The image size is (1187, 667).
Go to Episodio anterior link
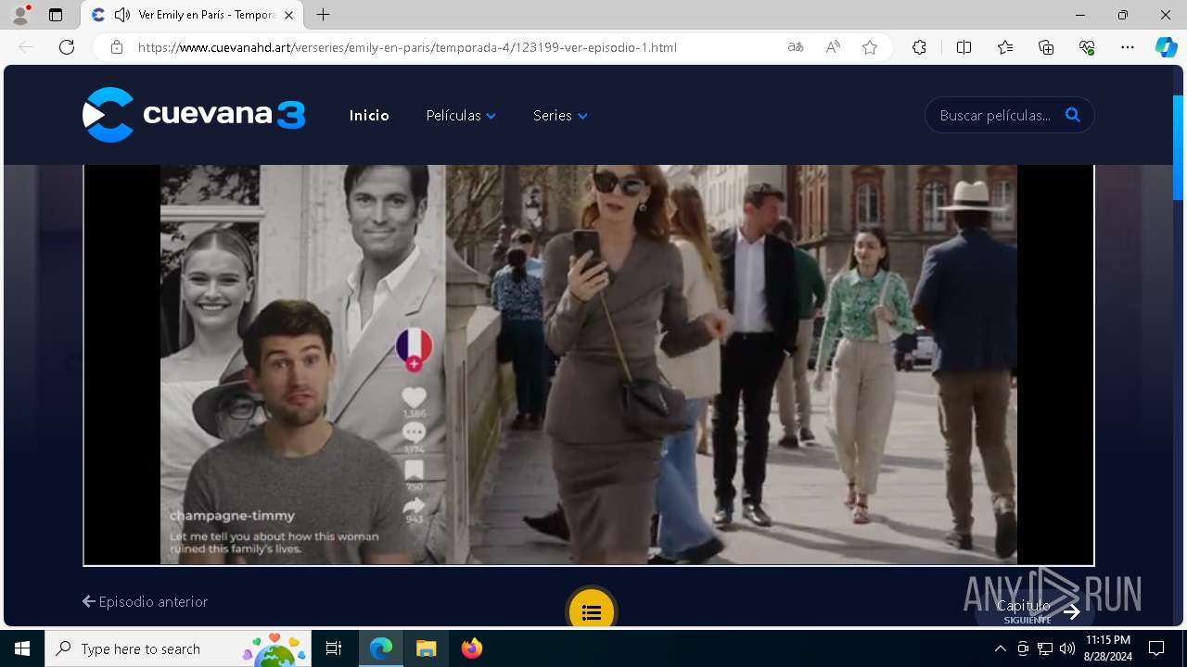[x=145, y=601]
